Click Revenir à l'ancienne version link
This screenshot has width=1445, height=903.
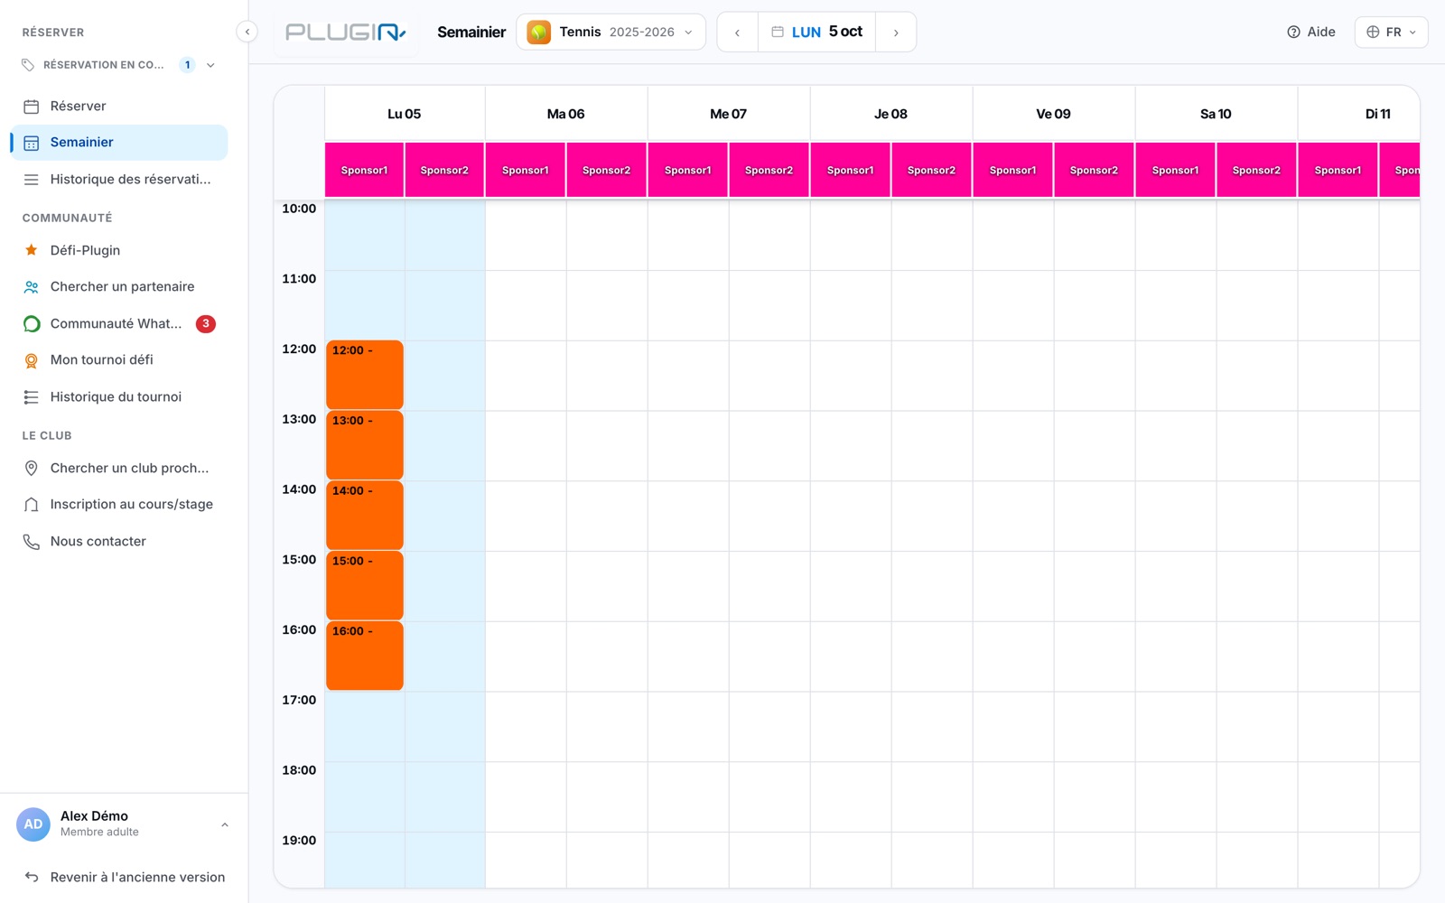125,878
